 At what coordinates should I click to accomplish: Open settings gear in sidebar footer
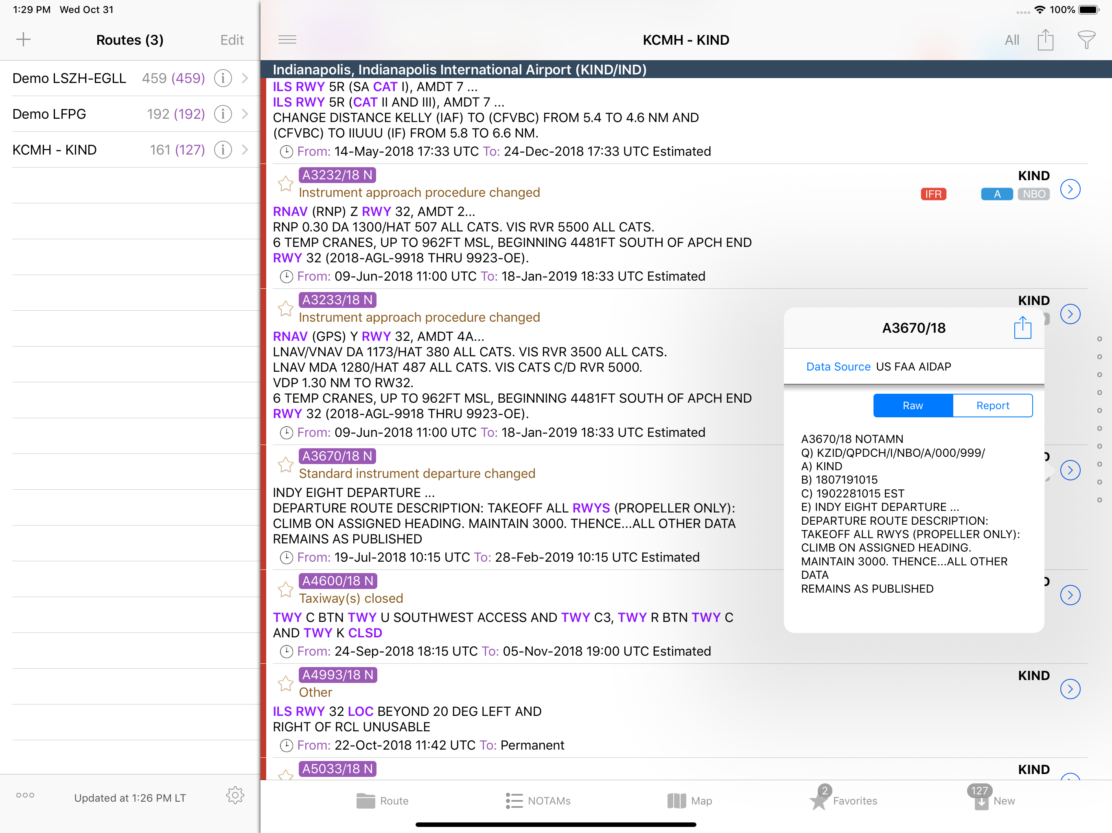[235, 795]
